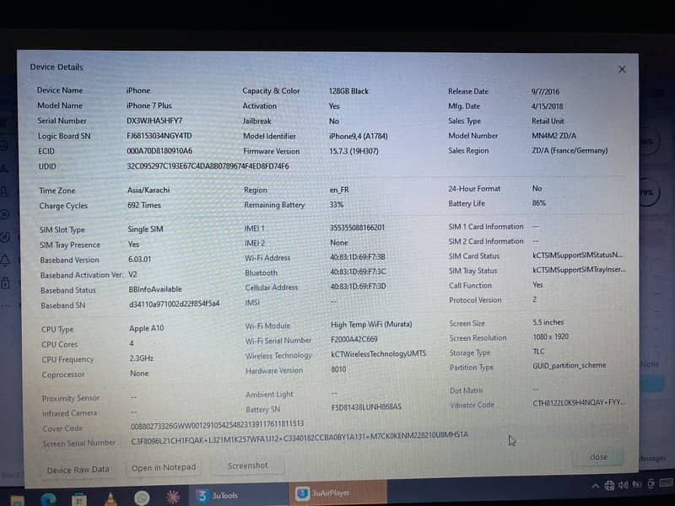Select the cover code number string
Screen dimensions: 675x506
[217, 425]
